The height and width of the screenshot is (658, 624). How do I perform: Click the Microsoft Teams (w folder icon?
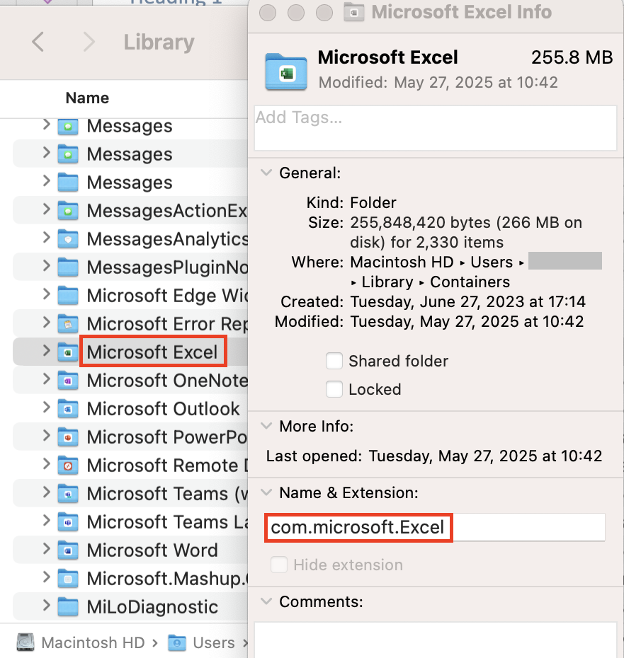[68, 494]
